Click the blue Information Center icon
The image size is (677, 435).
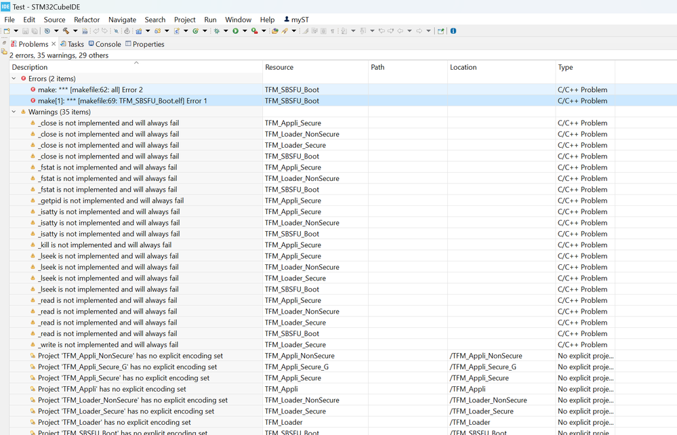point(453,31)
